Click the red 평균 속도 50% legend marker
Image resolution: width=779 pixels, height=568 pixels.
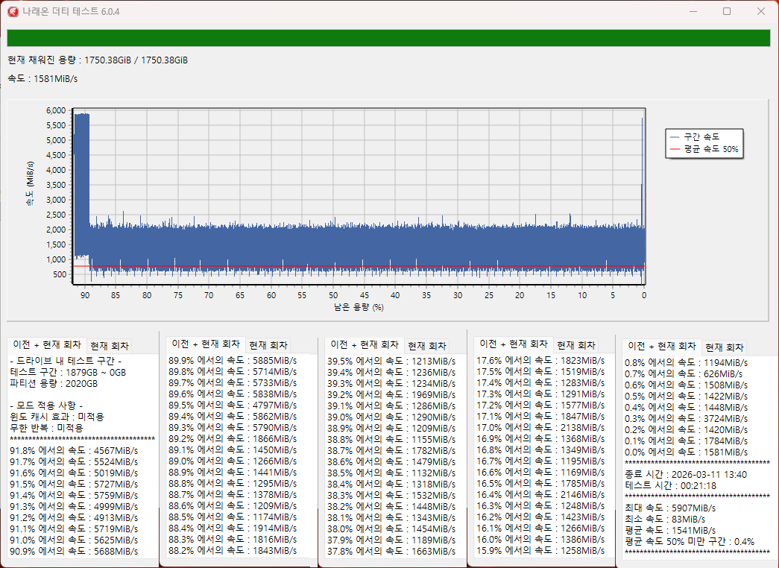tap(675, 149)
